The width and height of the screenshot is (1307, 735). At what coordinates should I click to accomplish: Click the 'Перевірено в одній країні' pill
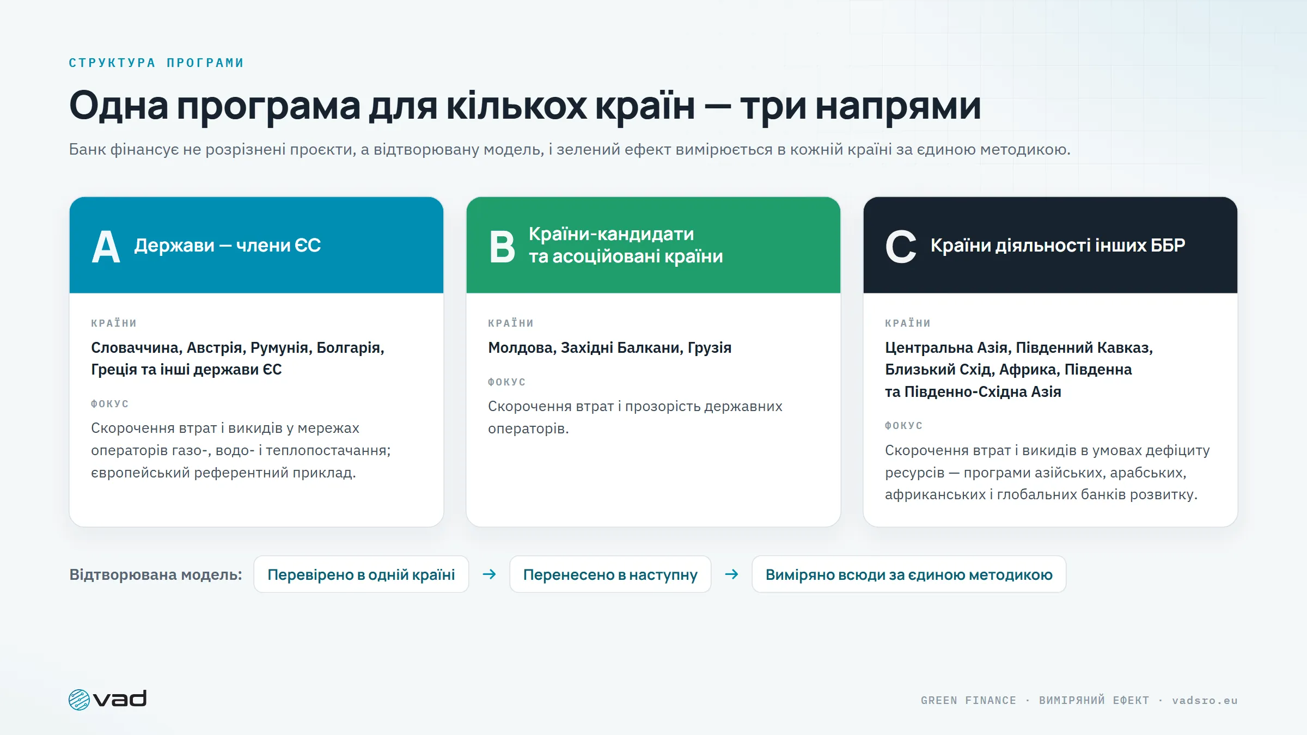tap(361, 574)
